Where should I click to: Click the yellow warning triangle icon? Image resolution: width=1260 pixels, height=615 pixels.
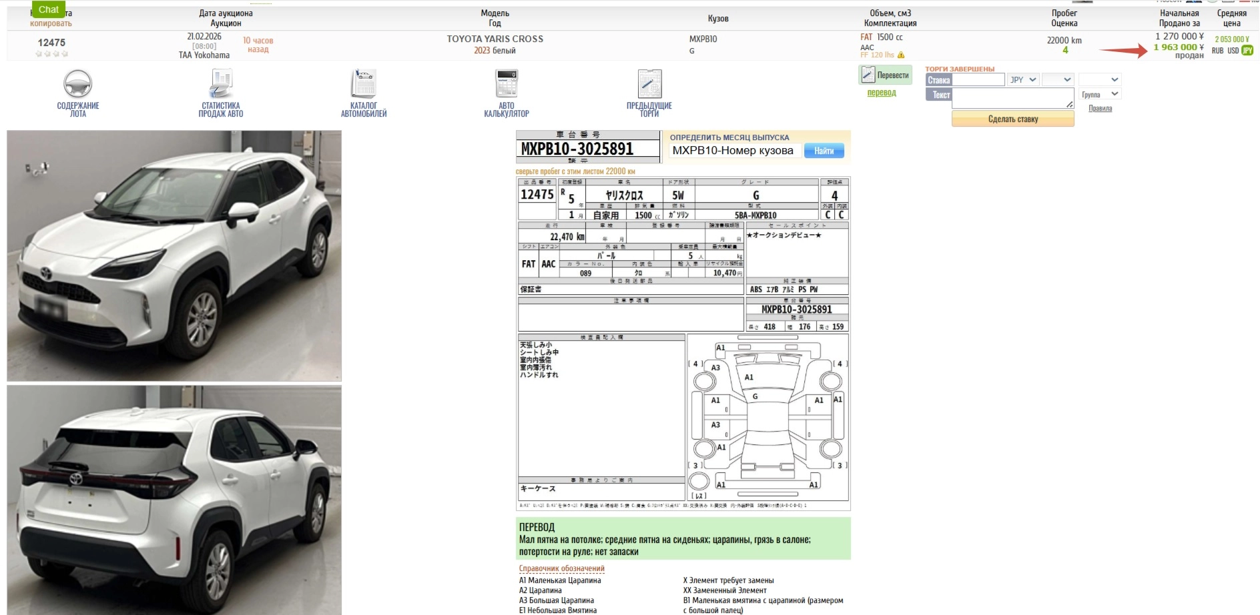click(x=901, y=55)
